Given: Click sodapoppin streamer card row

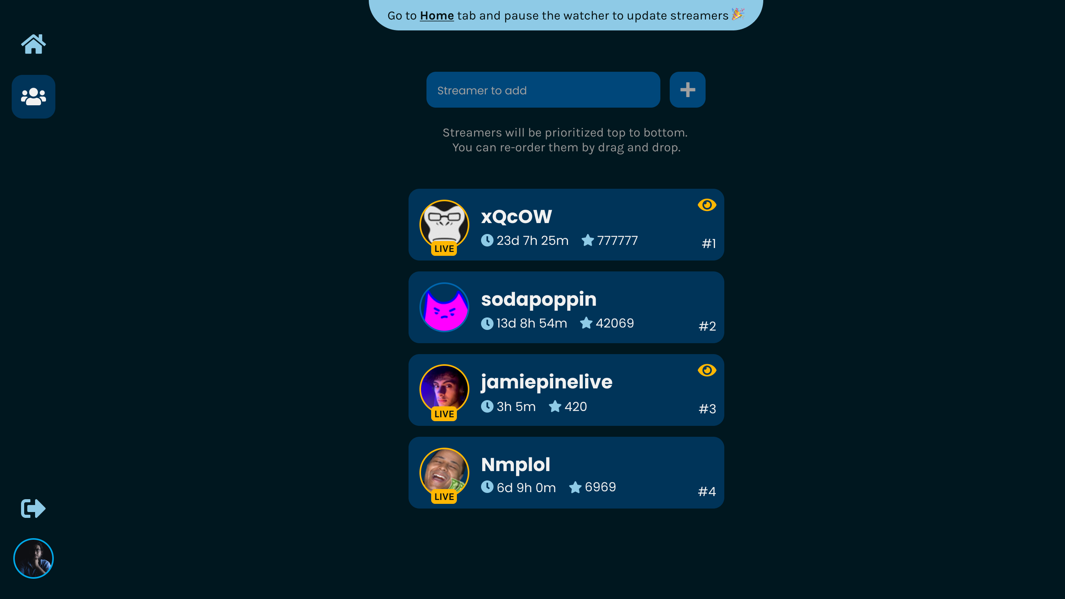Looking at the screenshot, I should pyautogui.click(x=565, y=307).
